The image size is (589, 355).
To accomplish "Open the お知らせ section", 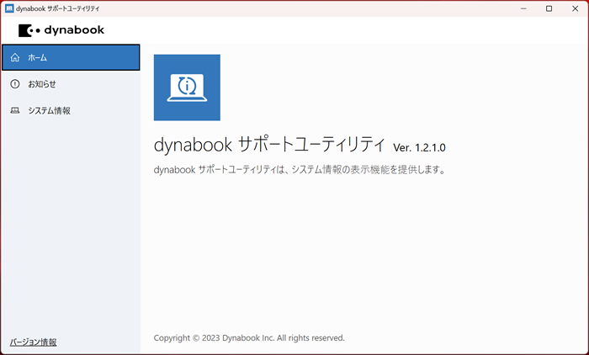I will [x=71, y=84].
